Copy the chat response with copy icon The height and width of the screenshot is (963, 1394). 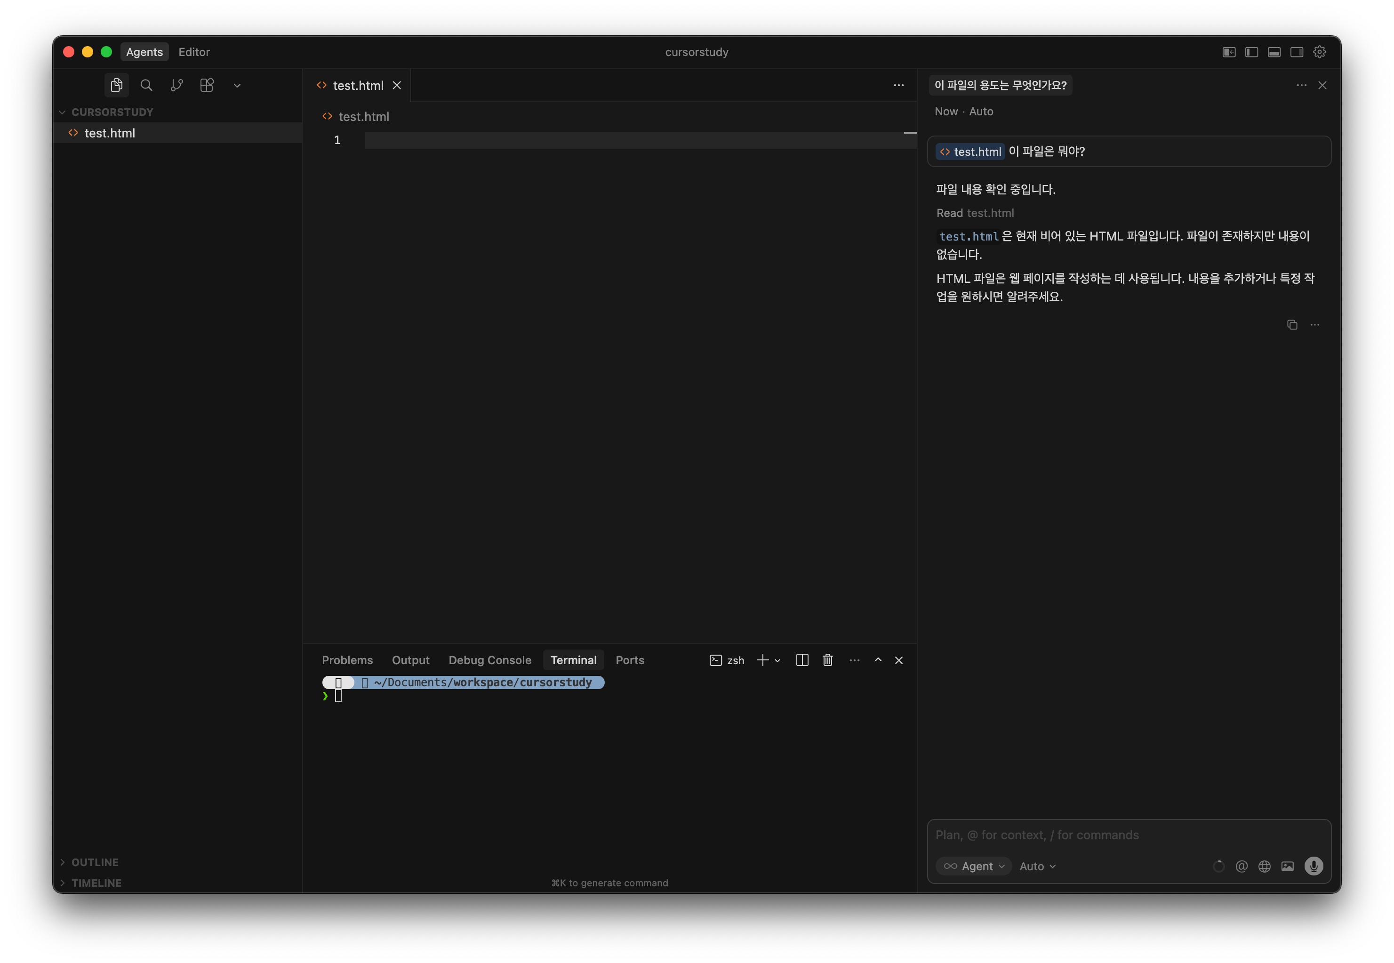1291,325
